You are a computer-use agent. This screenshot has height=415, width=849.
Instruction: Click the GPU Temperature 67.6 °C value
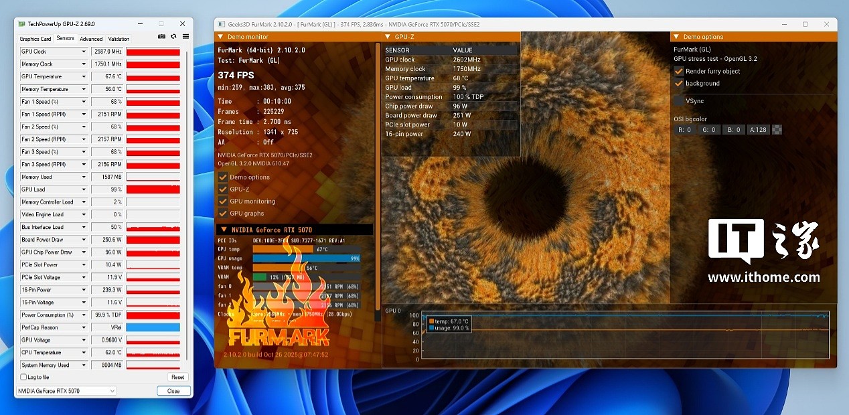click(x=107, y=76)
